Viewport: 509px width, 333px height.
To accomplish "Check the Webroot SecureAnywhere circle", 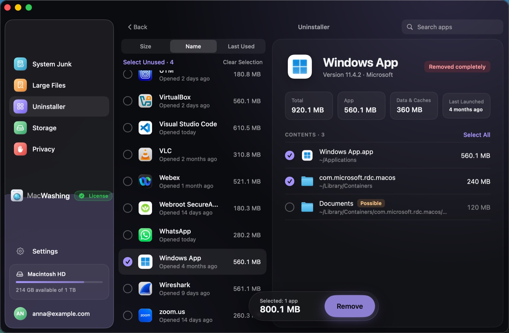I will point(128,208).
